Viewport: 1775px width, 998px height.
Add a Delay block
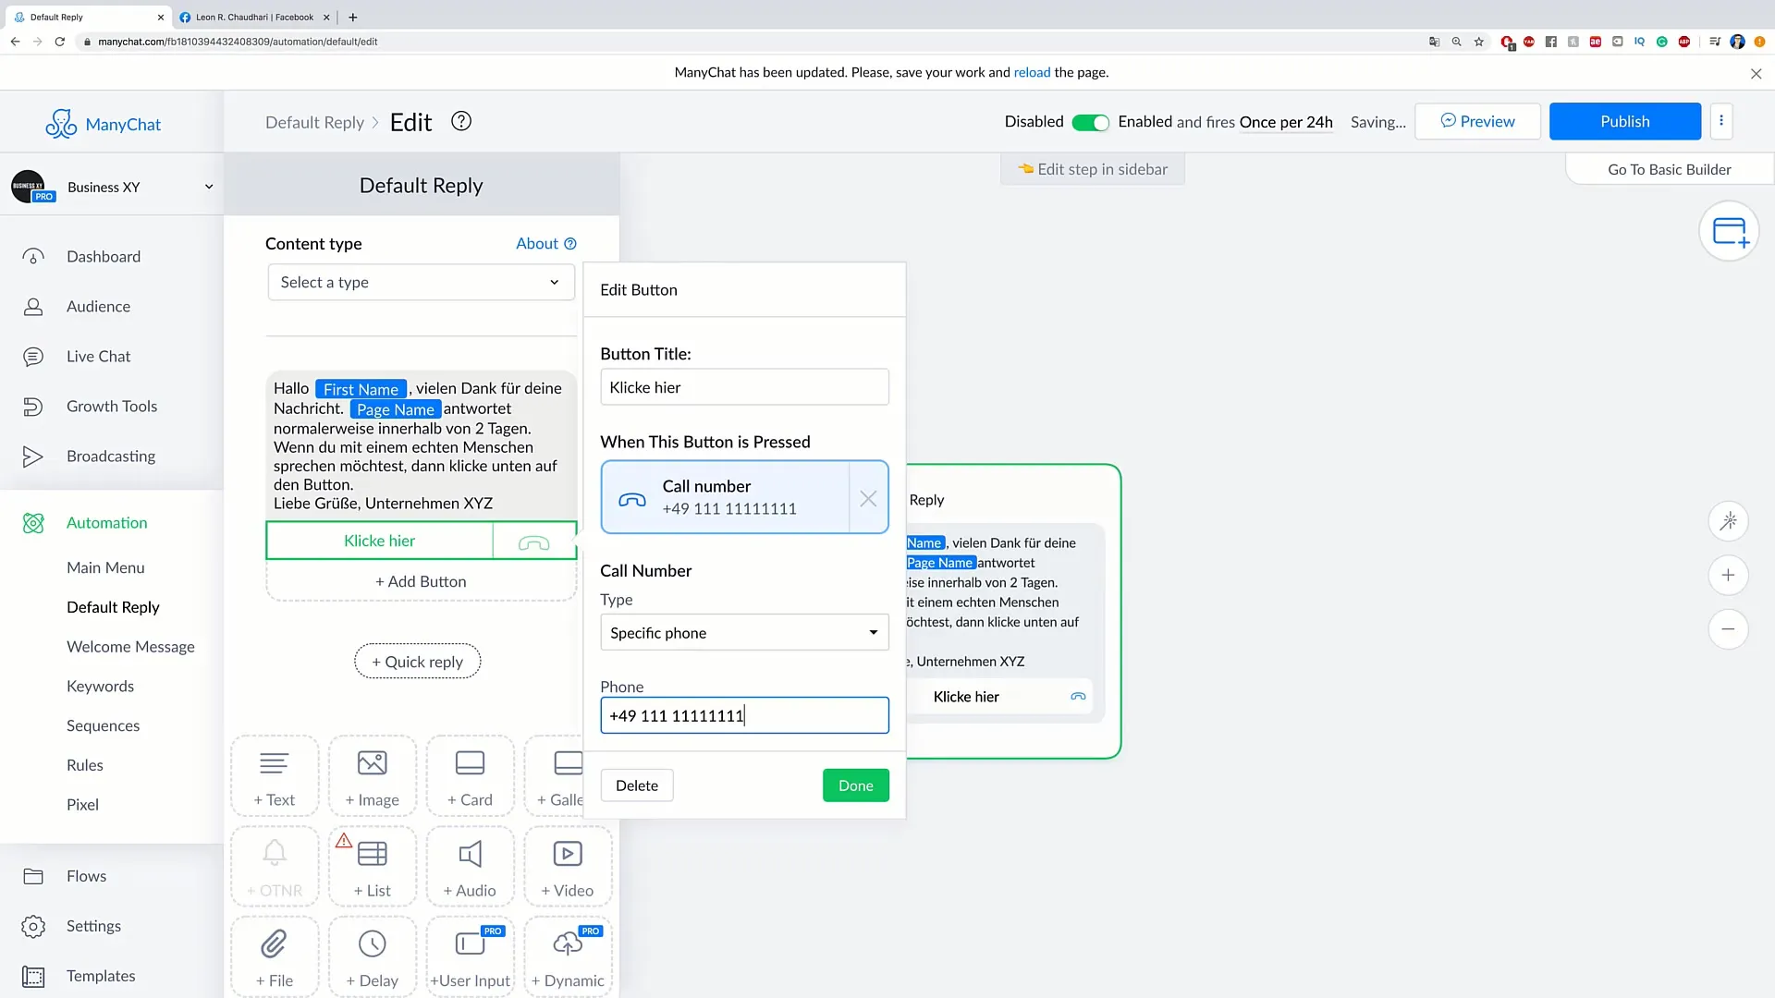372,958
